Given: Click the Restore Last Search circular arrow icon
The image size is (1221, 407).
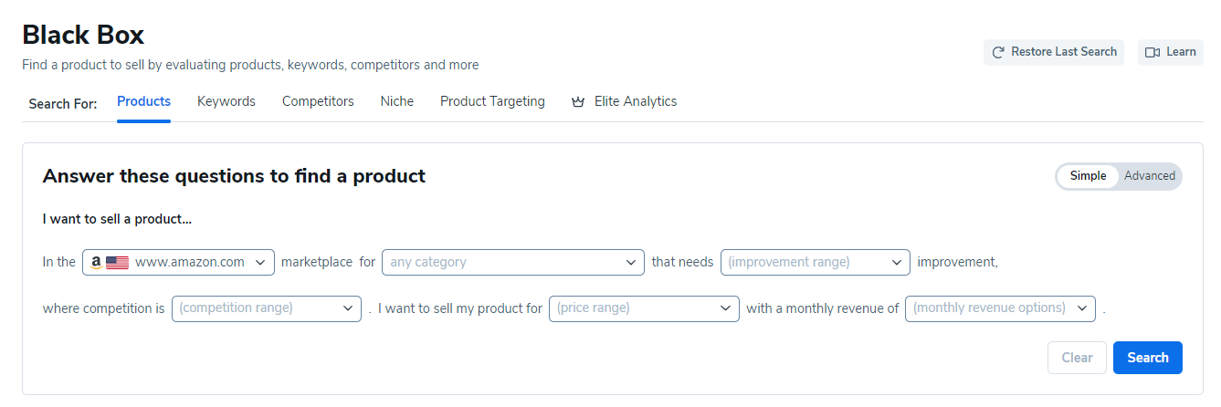Looking at the screenshot, I should click(x=998, y=52).
